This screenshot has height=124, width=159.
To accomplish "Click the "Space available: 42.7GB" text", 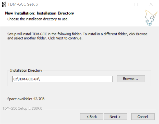I will click(26, 99).
